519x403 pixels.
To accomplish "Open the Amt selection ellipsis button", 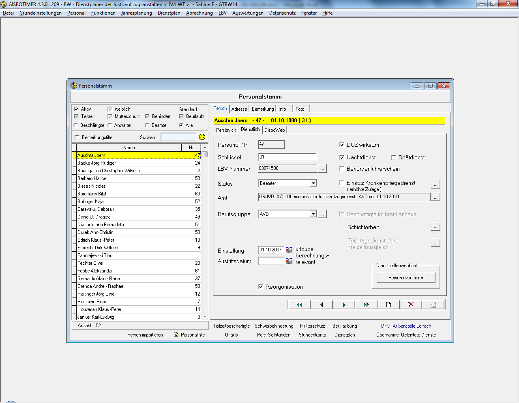I will point(435,197).
